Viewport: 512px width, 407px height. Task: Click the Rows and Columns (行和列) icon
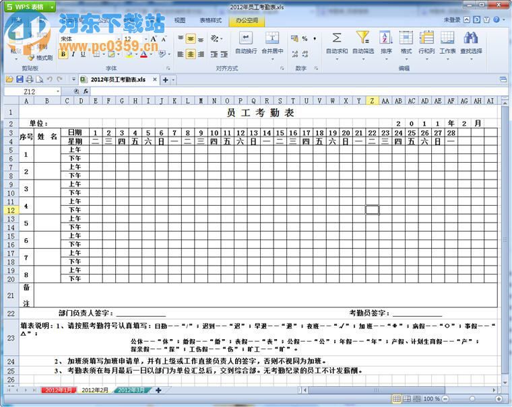(x=426, y=38)
